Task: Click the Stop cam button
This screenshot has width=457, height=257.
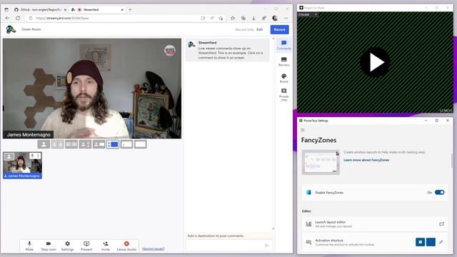Action: point(49,246)
